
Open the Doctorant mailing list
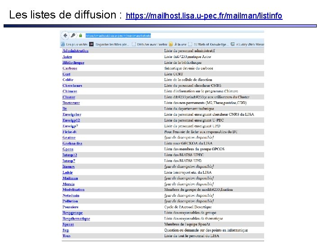pyautogui.click(x=71, y=103)
